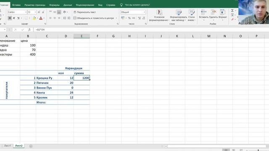Open the Данные ribbon tab

pos(68,5)
